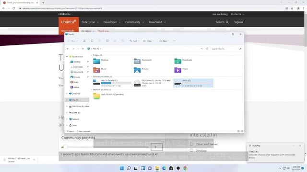Click the Community projects donation slider handle
The height and width of the screenshot is (172, 307).
point(66,147)
